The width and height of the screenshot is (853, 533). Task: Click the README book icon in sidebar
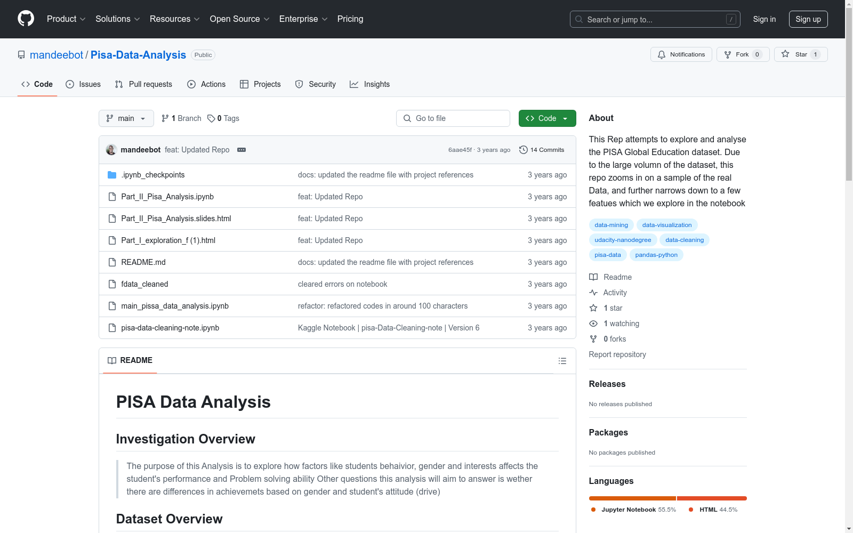pos(593,277)
